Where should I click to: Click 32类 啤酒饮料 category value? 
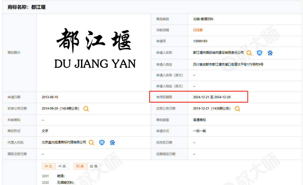click(x=203, y=19)
